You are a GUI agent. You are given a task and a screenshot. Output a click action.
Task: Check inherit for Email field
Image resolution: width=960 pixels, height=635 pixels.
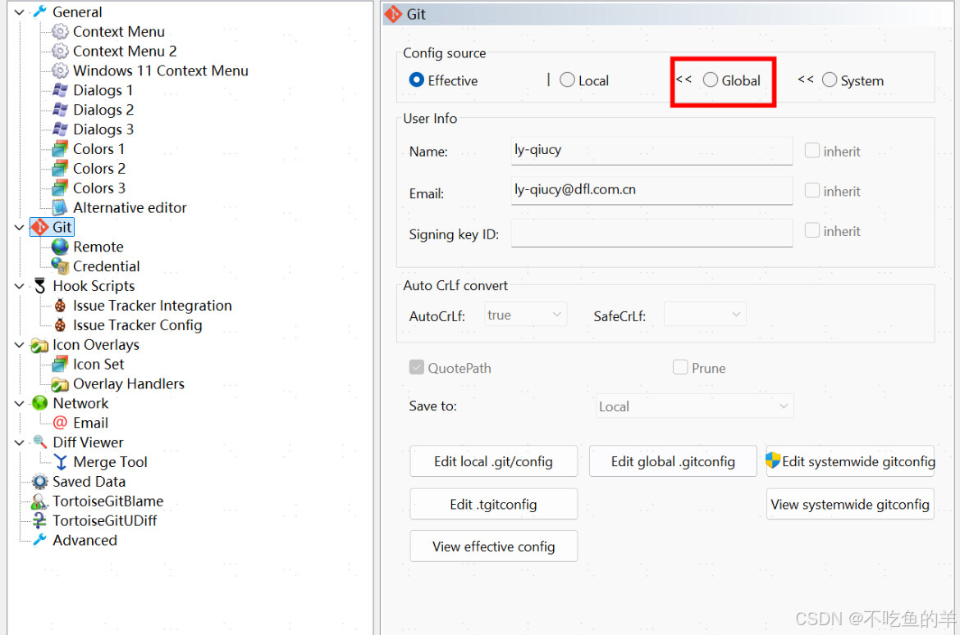[x=811, y=191]
